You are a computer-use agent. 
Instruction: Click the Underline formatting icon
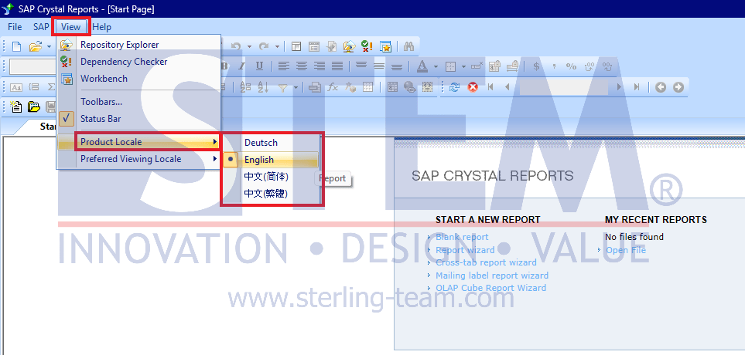[259, 66]
